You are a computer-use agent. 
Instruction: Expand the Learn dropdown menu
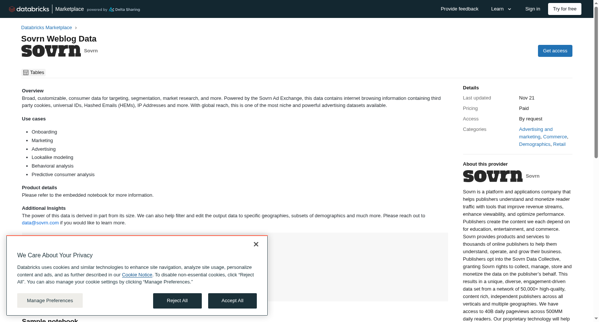click(501, 9)
